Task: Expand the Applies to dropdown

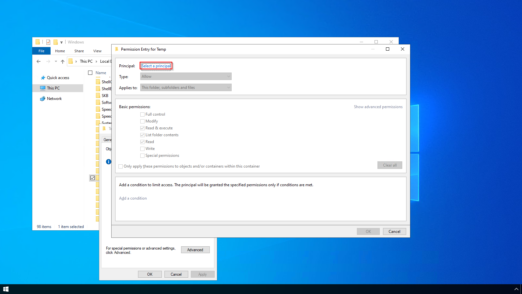Action: (186, 88)
